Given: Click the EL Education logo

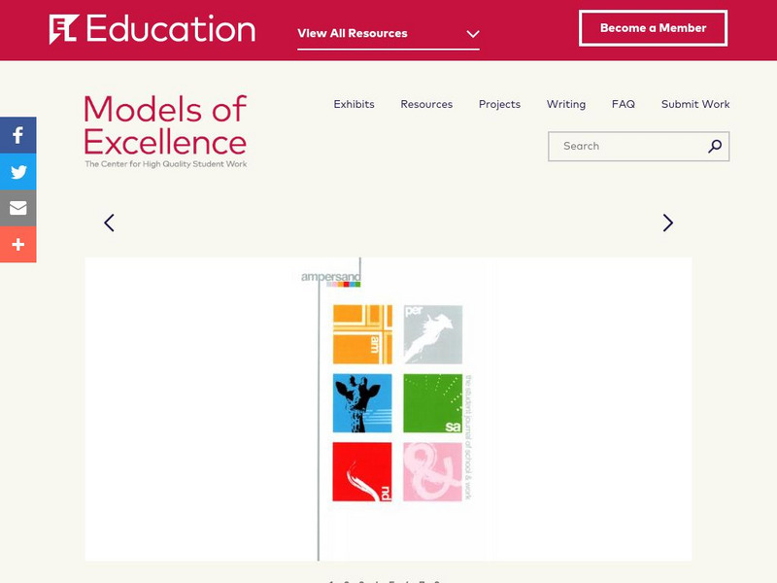Looking at the screenshot, I should pyautogui.click(x=152, y=29).
